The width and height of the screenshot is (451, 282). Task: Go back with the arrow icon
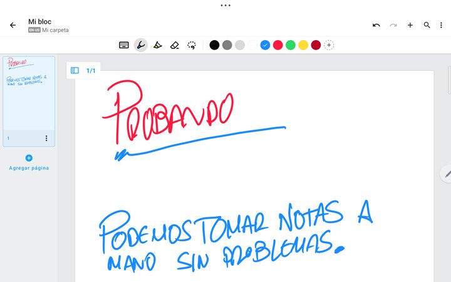pyautogui.click(x=13, y=25)
